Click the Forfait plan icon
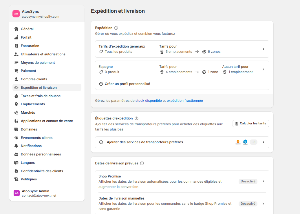Viewport: 300px width, 214px height. 16,37
